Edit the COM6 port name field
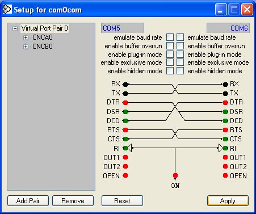 coord(228,28)
